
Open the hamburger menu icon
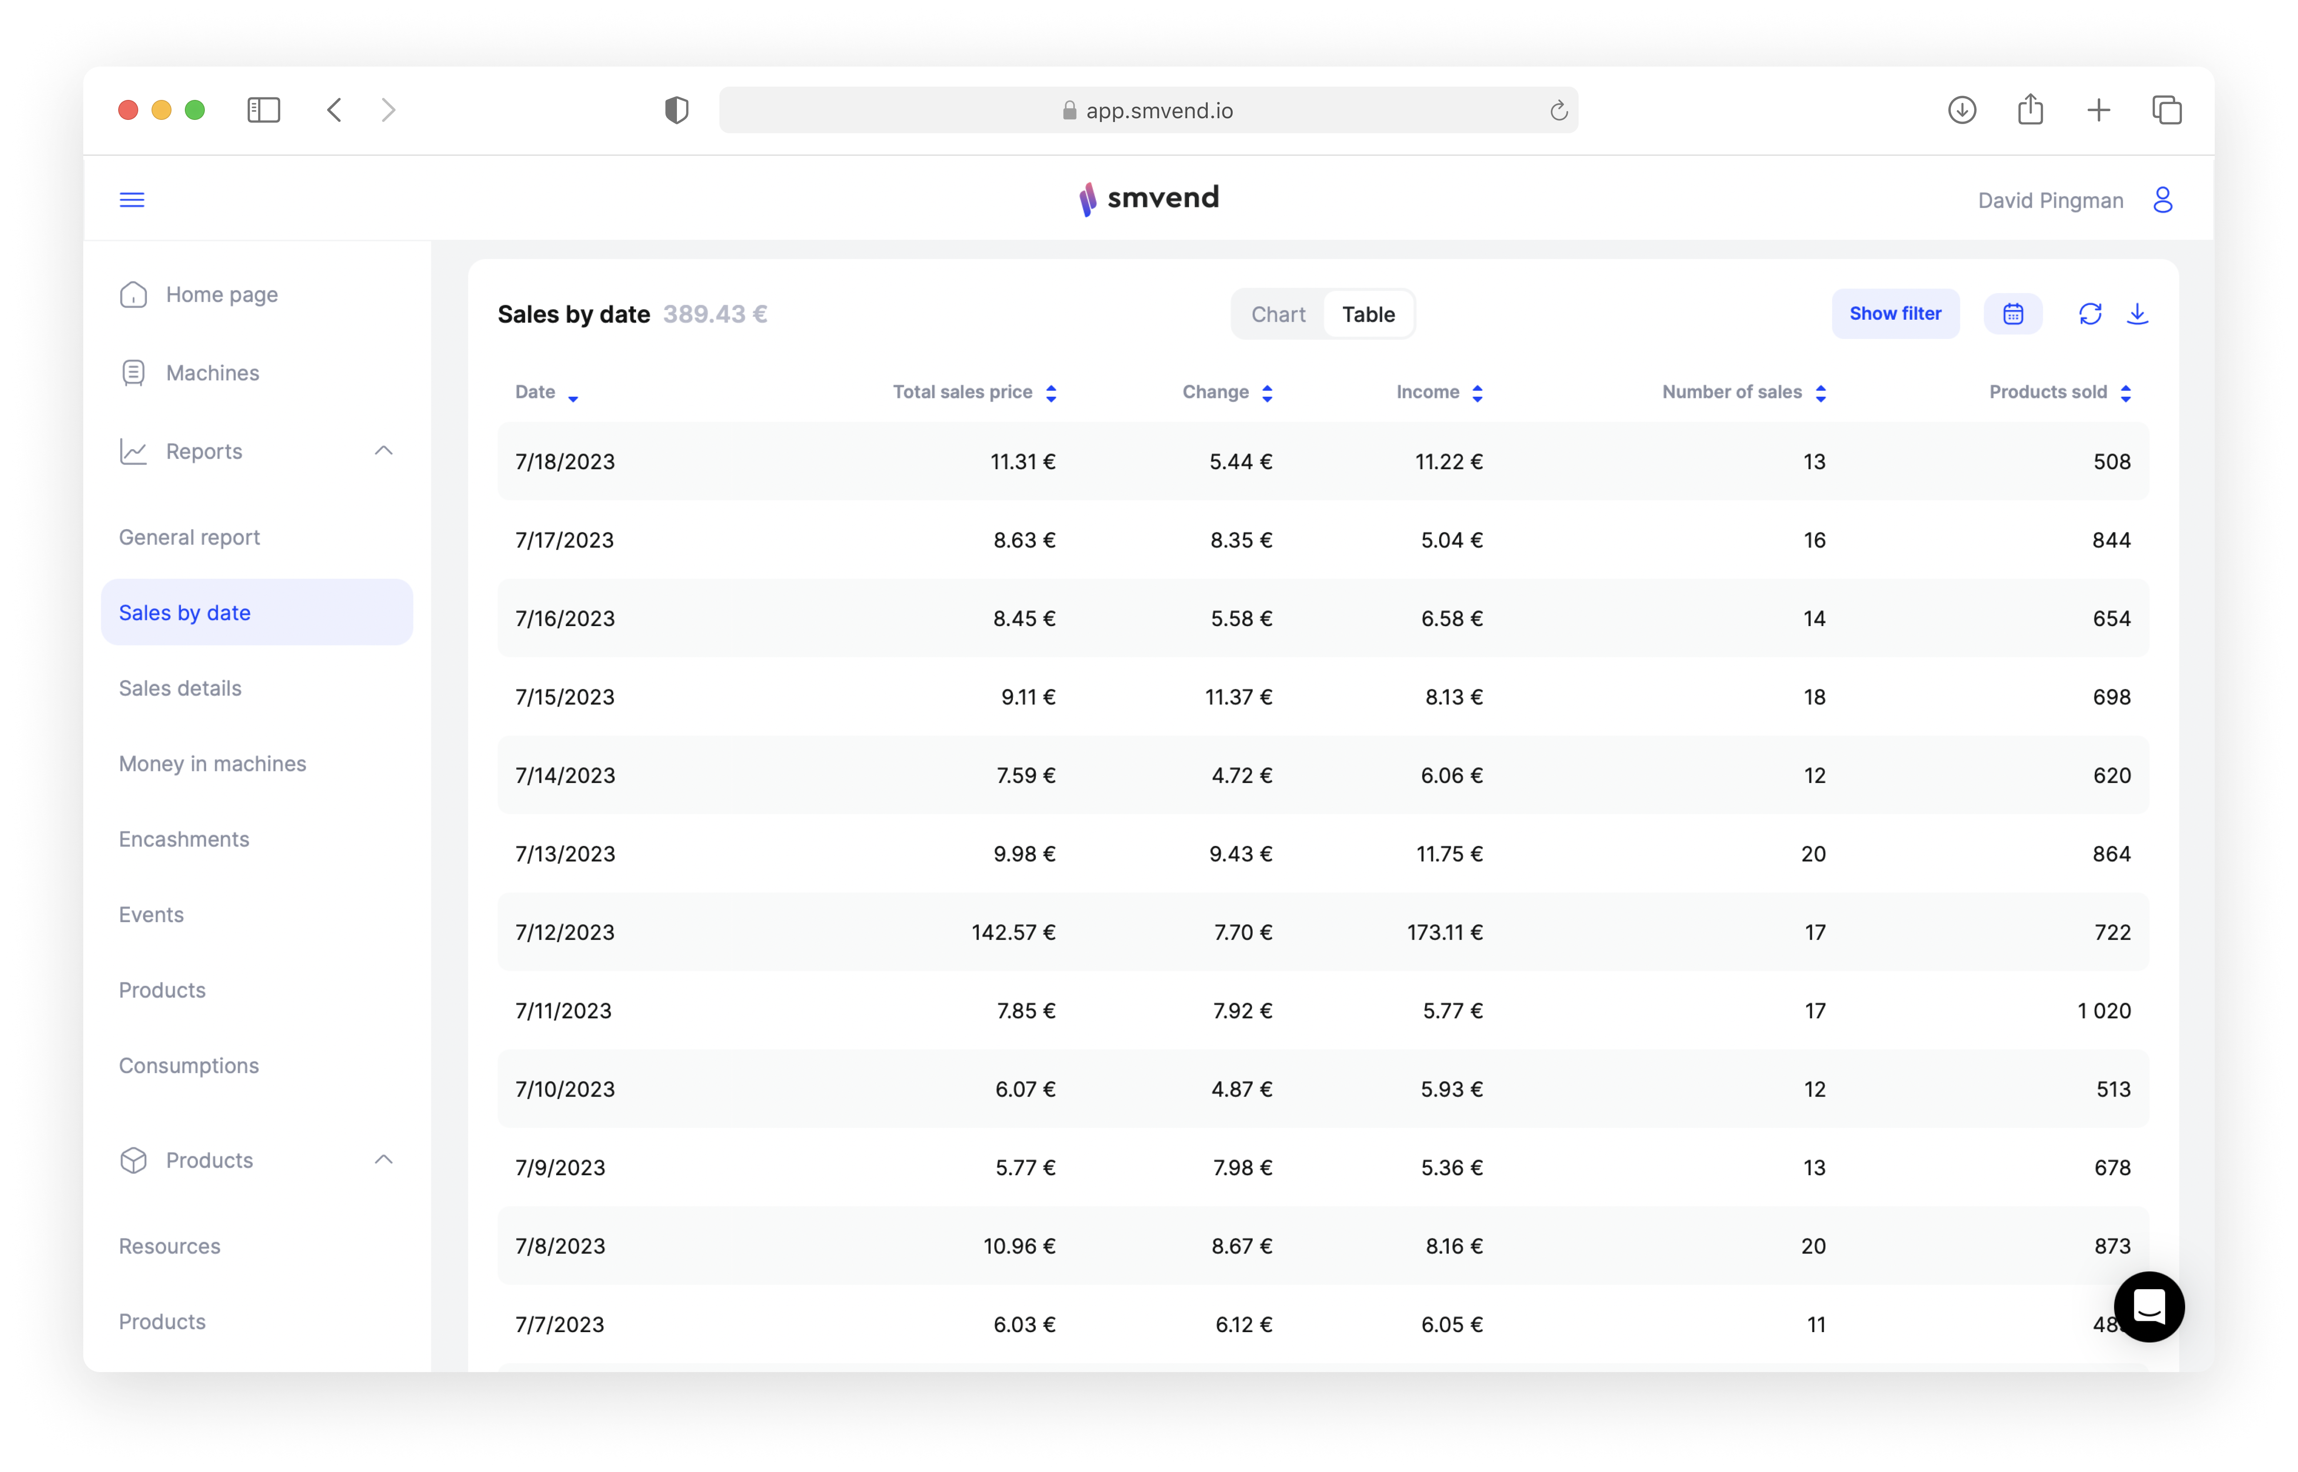coord(132,200)
